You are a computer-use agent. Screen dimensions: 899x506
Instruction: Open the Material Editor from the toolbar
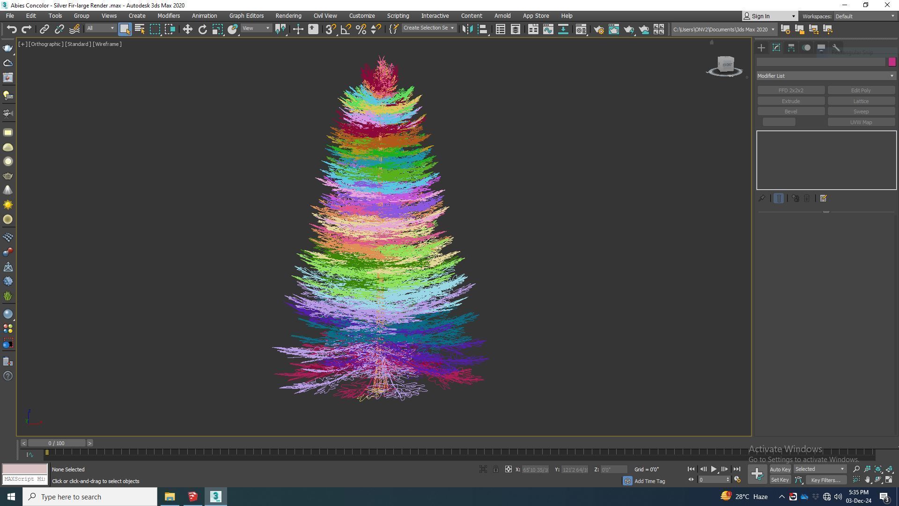[x=581, y=30]
